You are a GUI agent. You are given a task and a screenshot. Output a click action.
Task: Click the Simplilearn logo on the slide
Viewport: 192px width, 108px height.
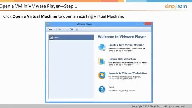pyautogui.click(x=176, y=7)
